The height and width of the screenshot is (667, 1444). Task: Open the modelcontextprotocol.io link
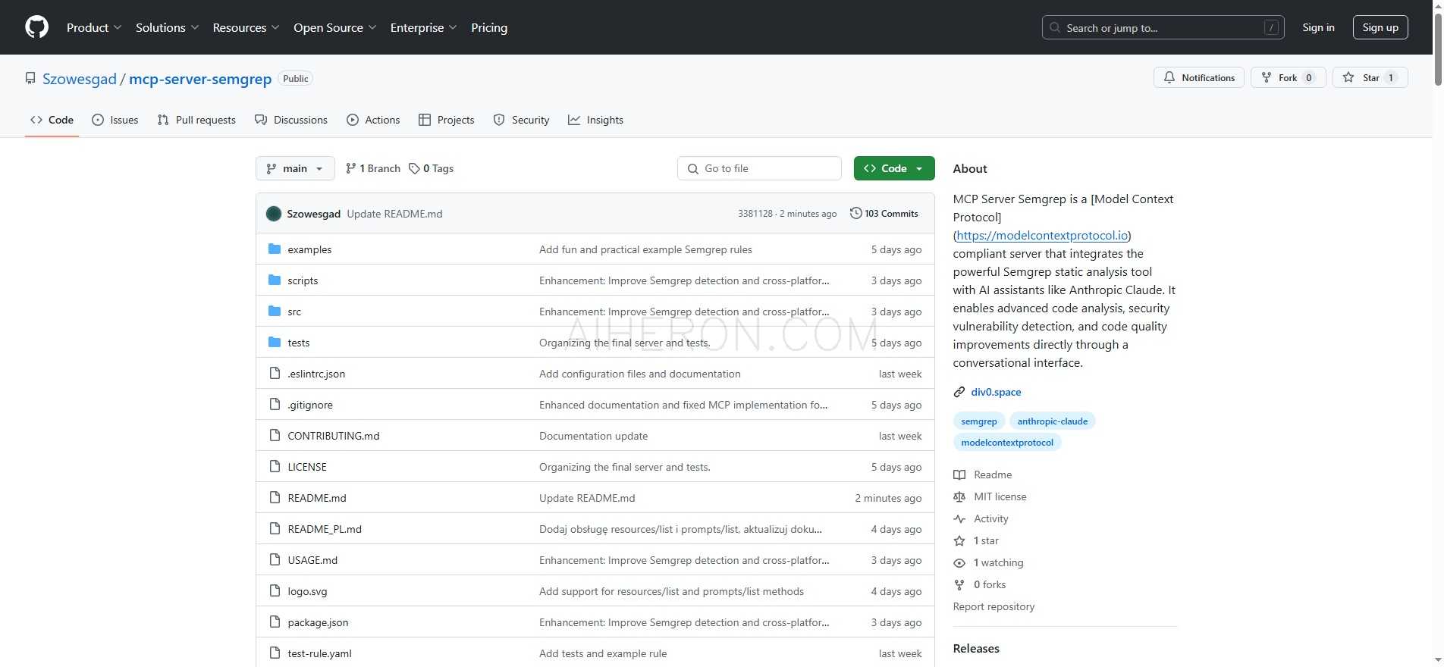(1042, 235)
